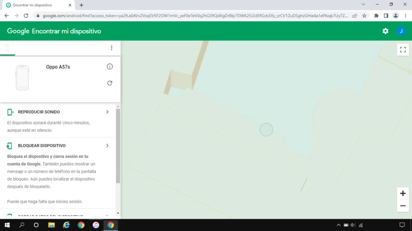Click the BLOQUEAR DISPOSITIVO label
Viewport: 412px width, 231px height.
pos(42,146)
